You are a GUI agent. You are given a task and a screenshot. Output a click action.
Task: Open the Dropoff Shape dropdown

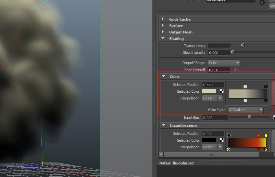coord(224,63)
